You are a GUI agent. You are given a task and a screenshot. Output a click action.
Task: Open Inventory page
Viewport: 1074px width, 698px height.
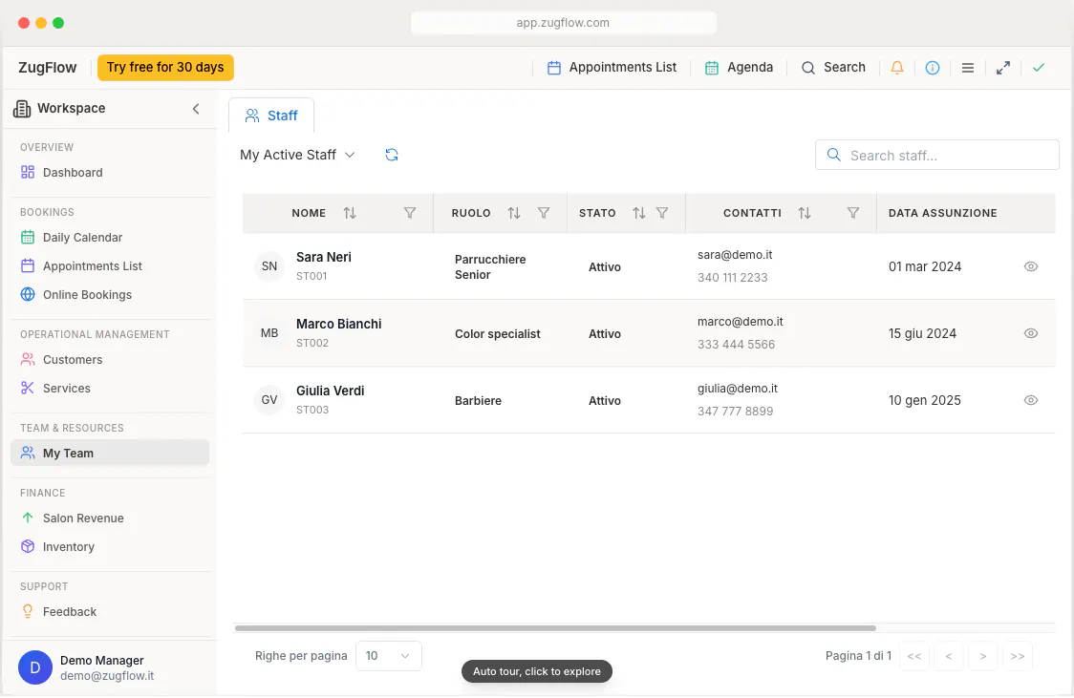coord(110,547)
